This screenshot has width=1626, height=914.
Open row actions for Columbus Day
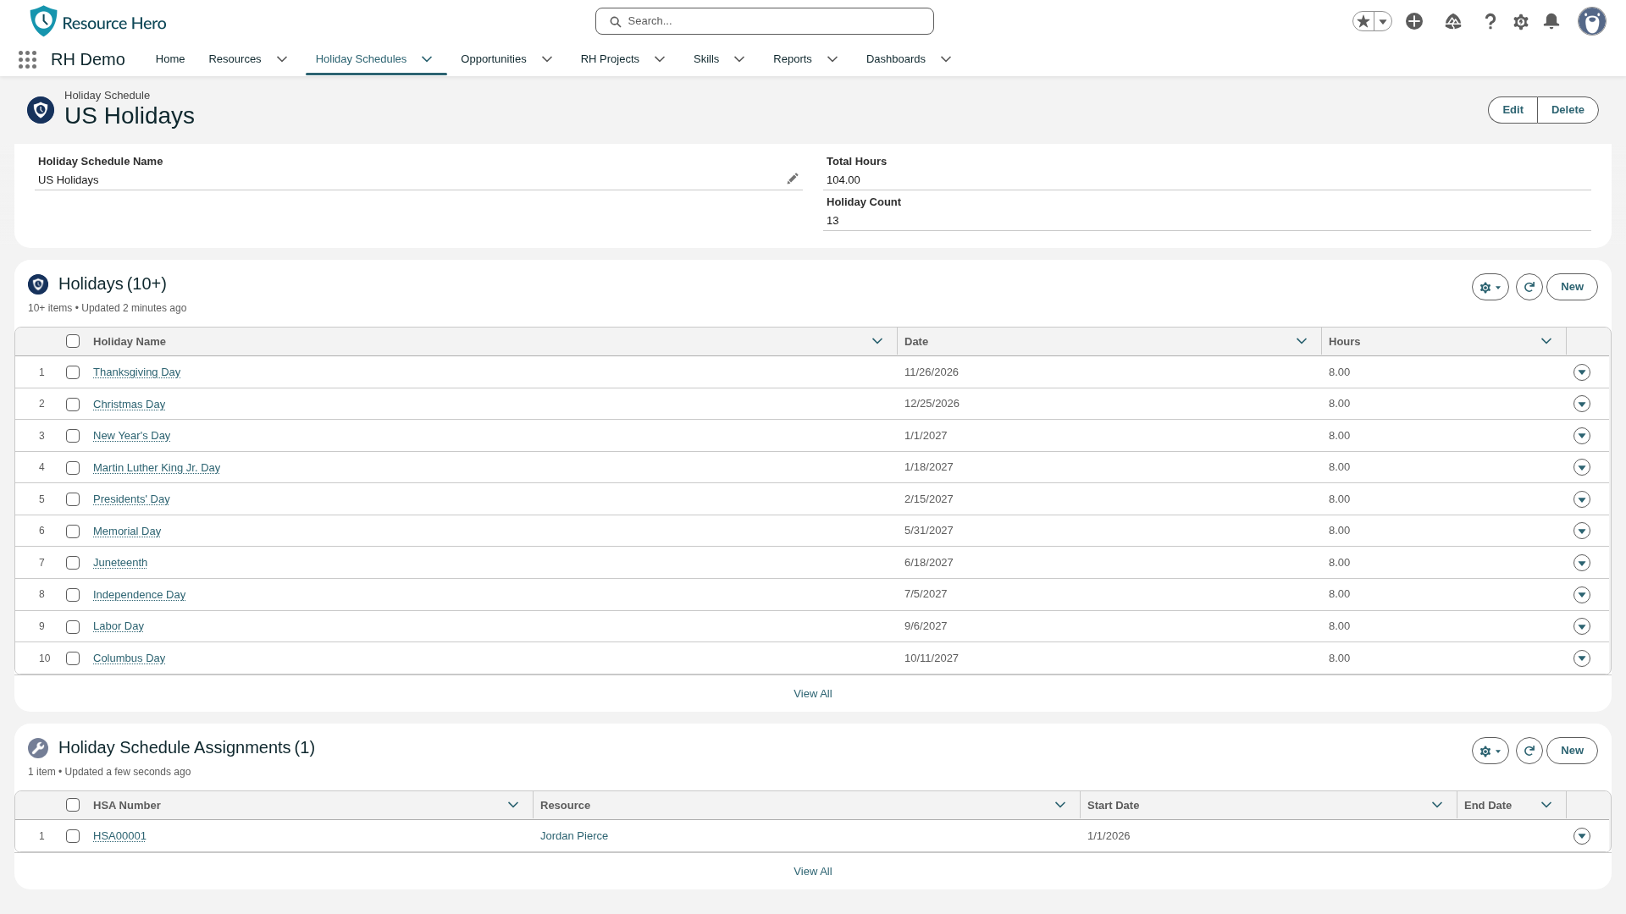1582,658
